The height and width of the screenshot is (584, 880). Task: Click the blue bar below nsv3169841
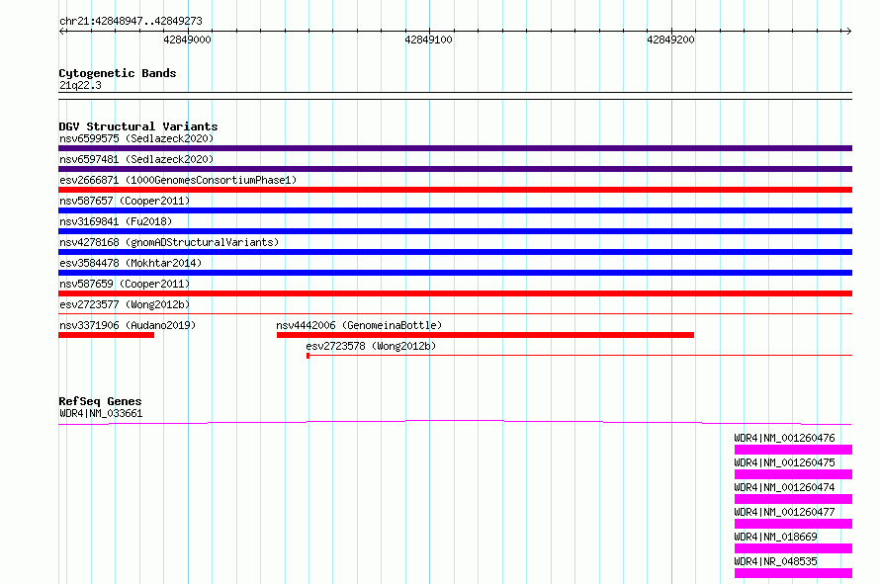pos(455,231)
